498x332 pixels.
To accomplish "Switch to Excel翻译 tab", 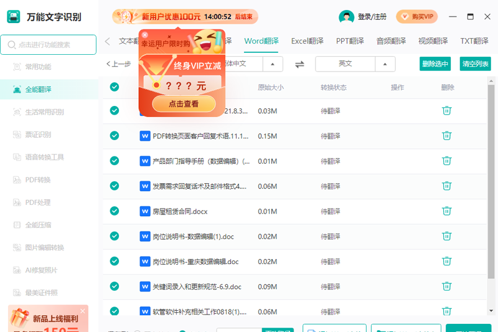I will 307,41.
